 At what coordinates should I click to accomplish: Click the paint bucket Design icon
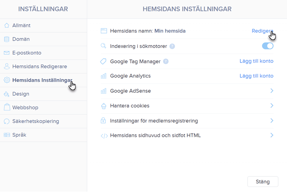pyautogui.click(x=7, y=94)
